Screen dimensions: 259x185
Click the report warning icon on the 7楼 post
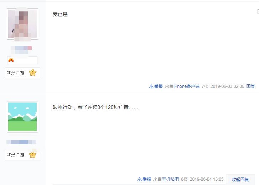[151, 86]
